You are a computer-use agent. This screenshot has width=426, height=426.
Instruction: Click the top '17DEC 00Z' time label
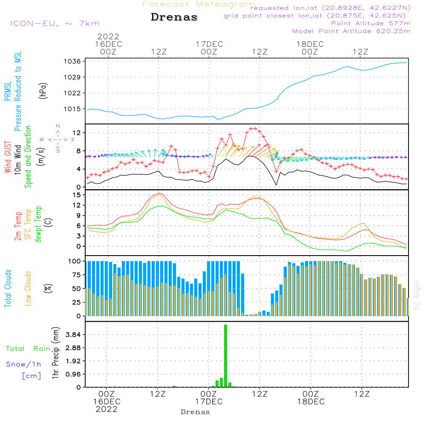(209, 48)
